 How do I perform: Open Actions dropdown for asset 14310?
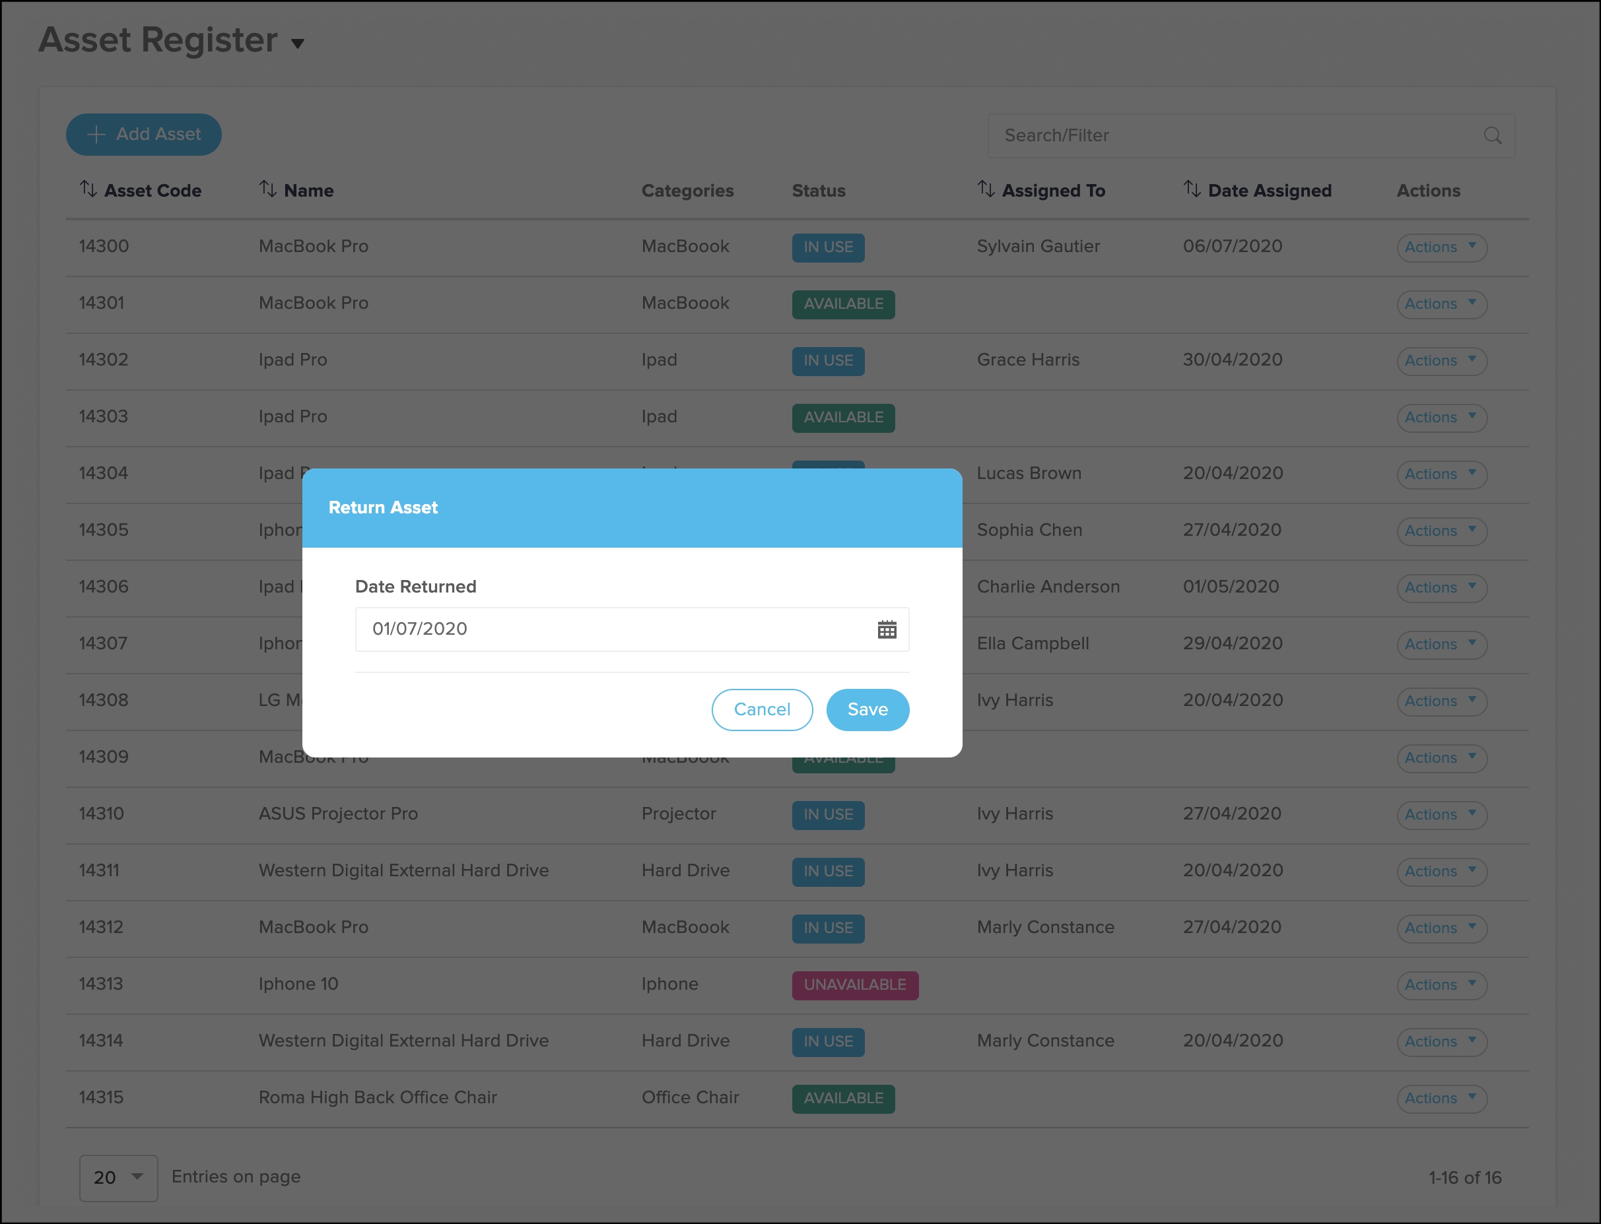[1441, 814]
